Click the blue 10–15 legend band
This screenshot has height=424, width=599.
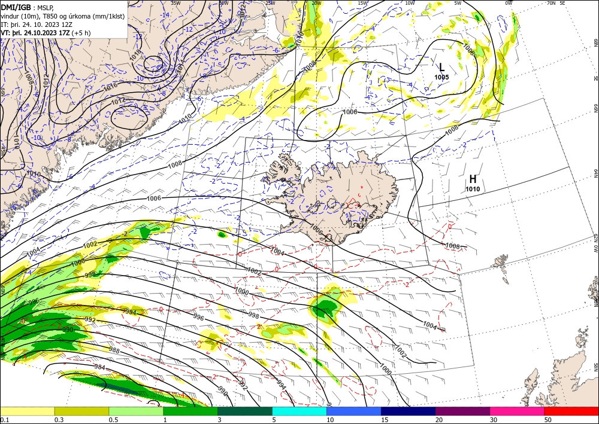pyautogui.click(x=354, y=411)
